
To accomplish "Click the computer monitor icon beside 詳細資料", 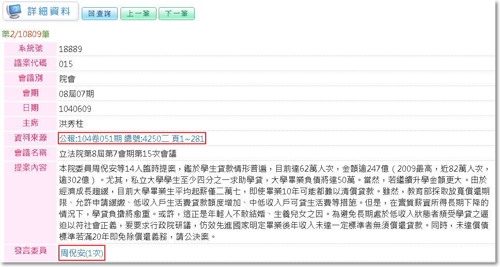I will 14,11.
